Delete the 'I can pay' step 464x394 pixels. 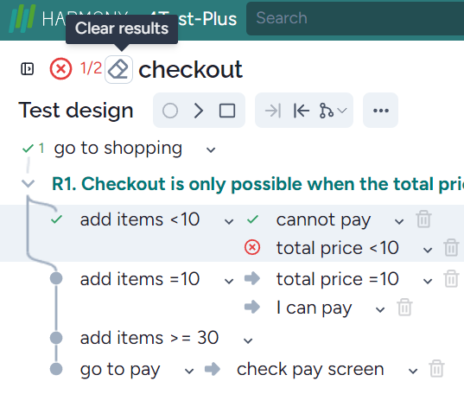coord(404,308)
